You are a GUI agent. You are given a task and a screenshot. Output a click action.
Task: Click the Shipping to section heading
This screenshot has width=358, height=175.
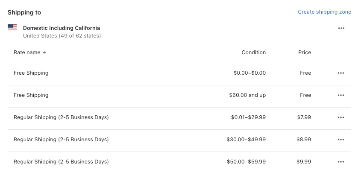[24, 12]
